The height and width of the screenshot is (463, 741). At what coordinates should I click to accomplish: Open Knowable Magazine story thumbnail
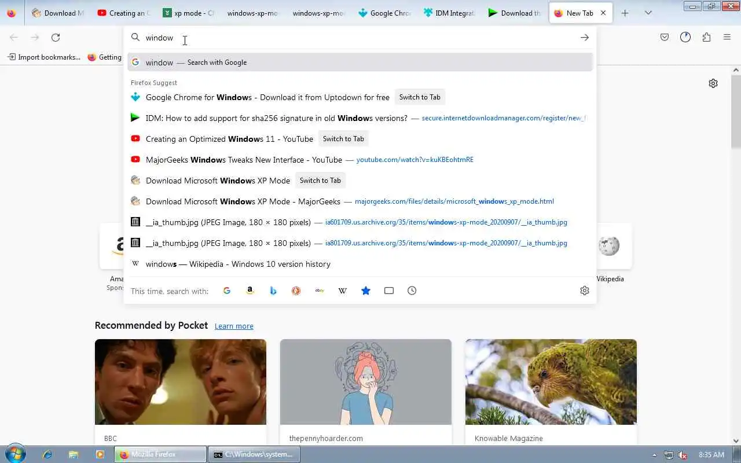[551, 382]
